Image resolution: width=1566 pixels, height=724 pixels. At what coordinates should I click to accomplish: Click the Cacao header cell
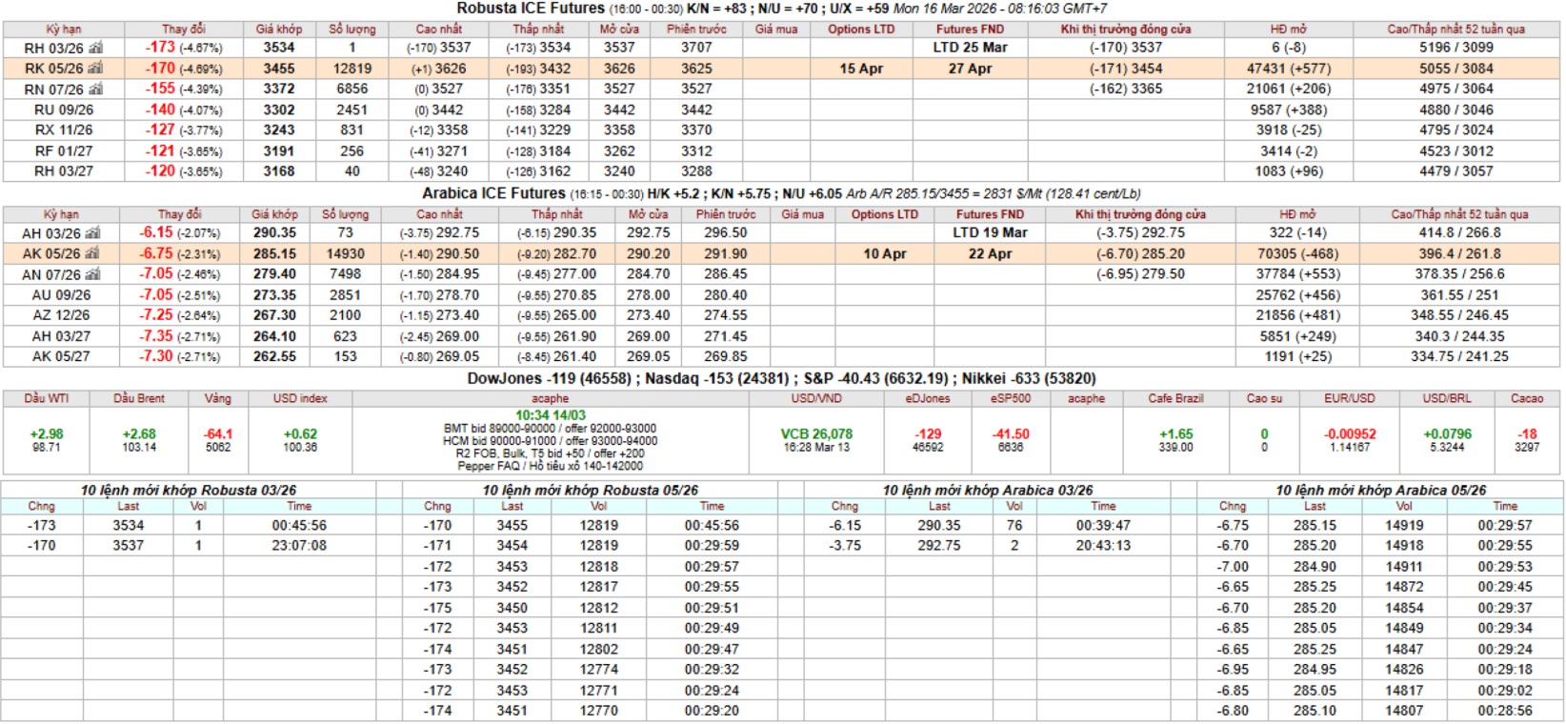(1526, 398)
